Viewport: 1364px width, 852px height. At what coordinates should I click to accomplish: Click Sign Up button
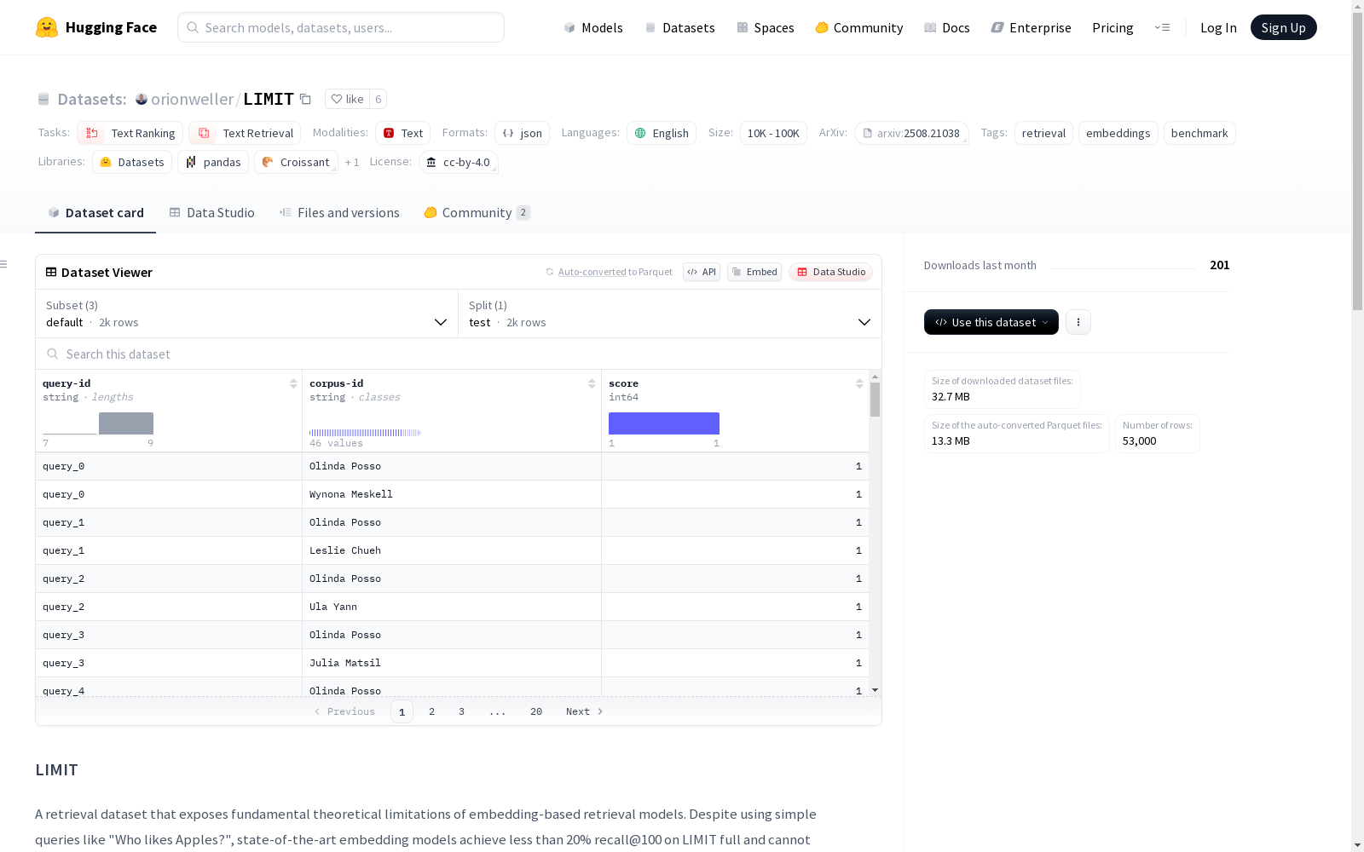[1283, 27]
